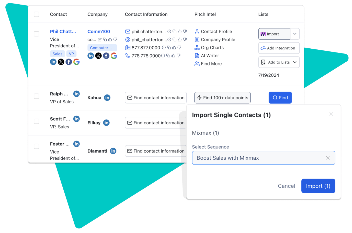
Task: Copy the 778.778.0000 phone number
Action: pos(168,56)
